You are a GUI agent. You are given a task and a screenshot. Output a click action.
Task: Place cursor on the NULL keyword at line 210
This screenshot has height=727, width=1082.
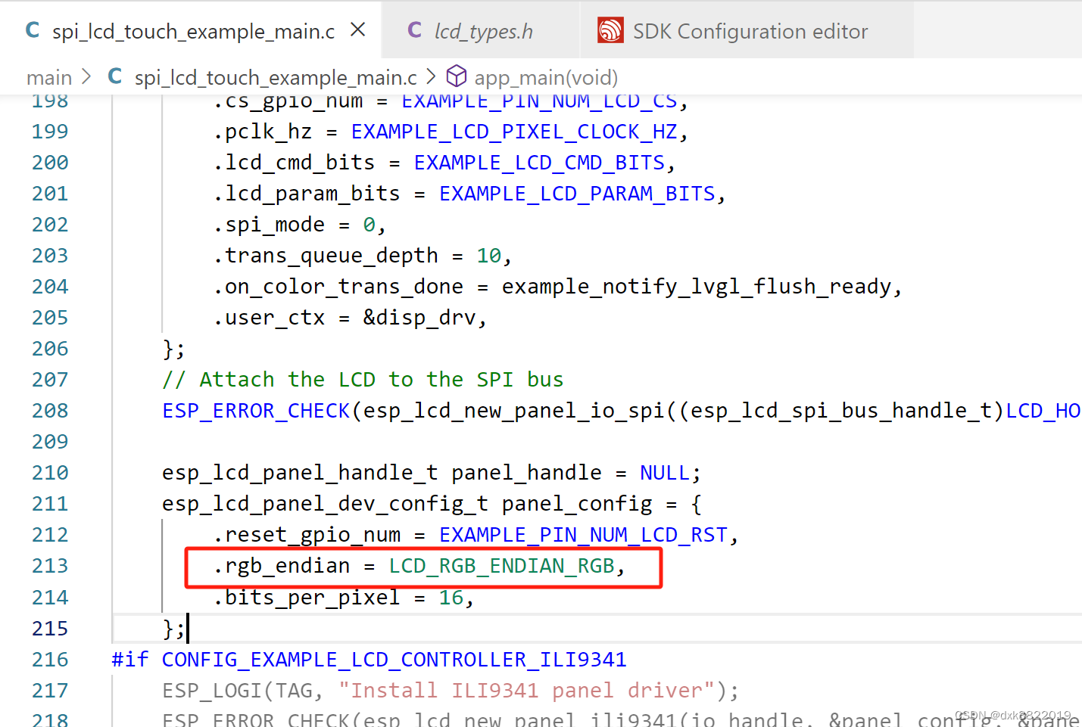click(x=665, y=472)
